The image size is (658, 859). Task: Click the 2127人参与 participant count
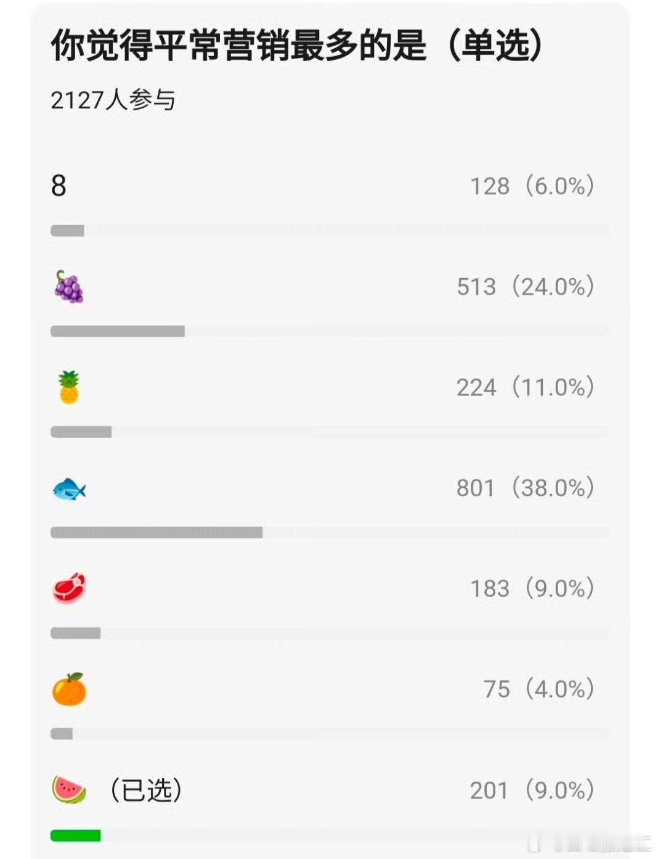tap(113, 100)
